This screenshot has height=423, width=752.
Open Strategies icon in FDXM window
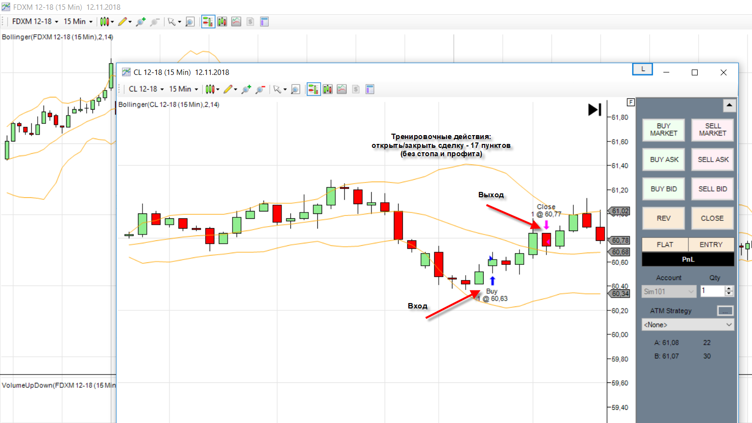click(250, 22)
